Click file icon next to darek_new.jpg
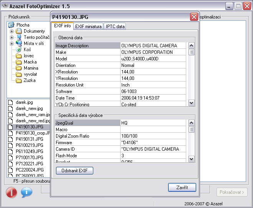The height and width of the screenshot is (208, 253). pos(10,108)
